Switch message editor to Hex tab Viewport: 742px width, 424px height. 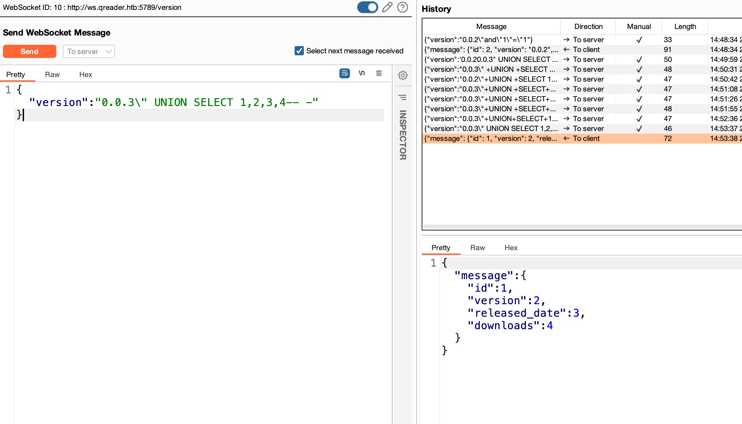[x=86, y=74]
